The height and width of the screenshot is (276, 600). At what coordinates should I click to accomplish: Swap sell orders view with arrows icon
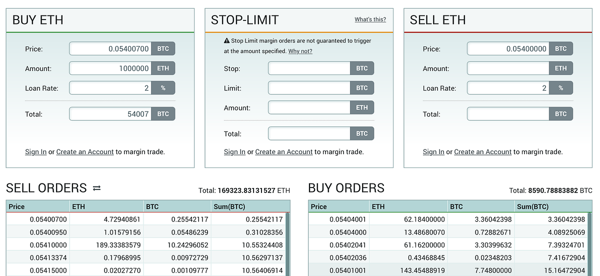coord(97,188)
